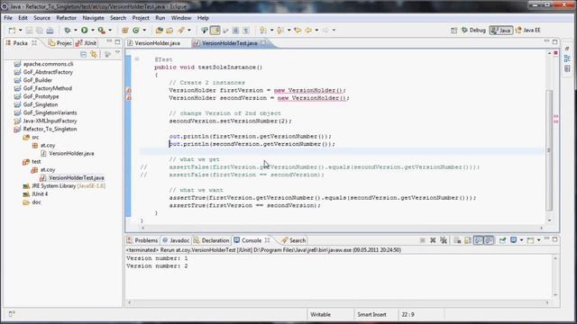
Task: Toggle Show Console on standard out
Action: (478, 240)
